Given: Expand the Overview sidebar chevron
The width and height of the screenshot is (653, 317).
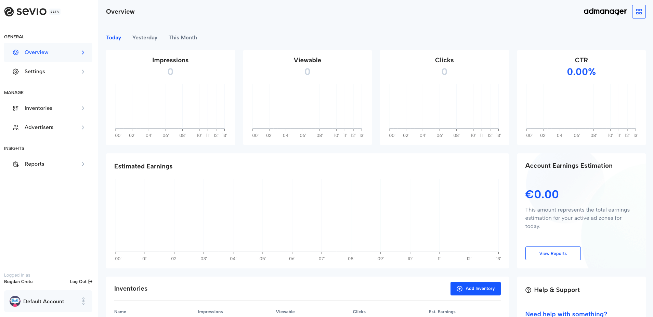Looking at the screenshot, I should tap(83, 52).
